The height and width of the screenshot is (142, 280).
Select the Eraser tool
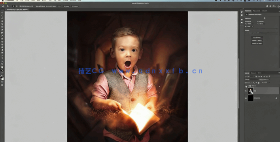2,44
